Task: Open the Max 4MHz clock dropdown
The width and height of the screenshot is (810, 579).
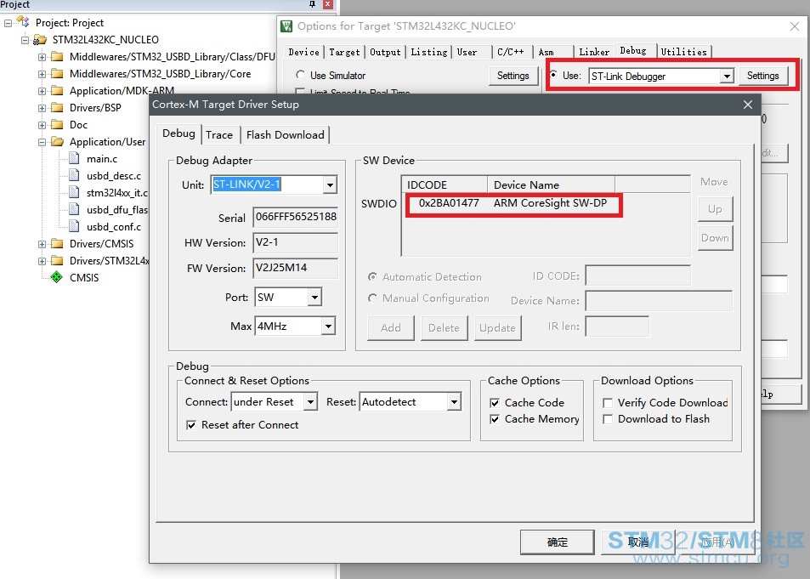Action: (328, 326)
